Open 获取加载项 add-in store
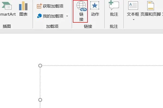 click(50, 6)
